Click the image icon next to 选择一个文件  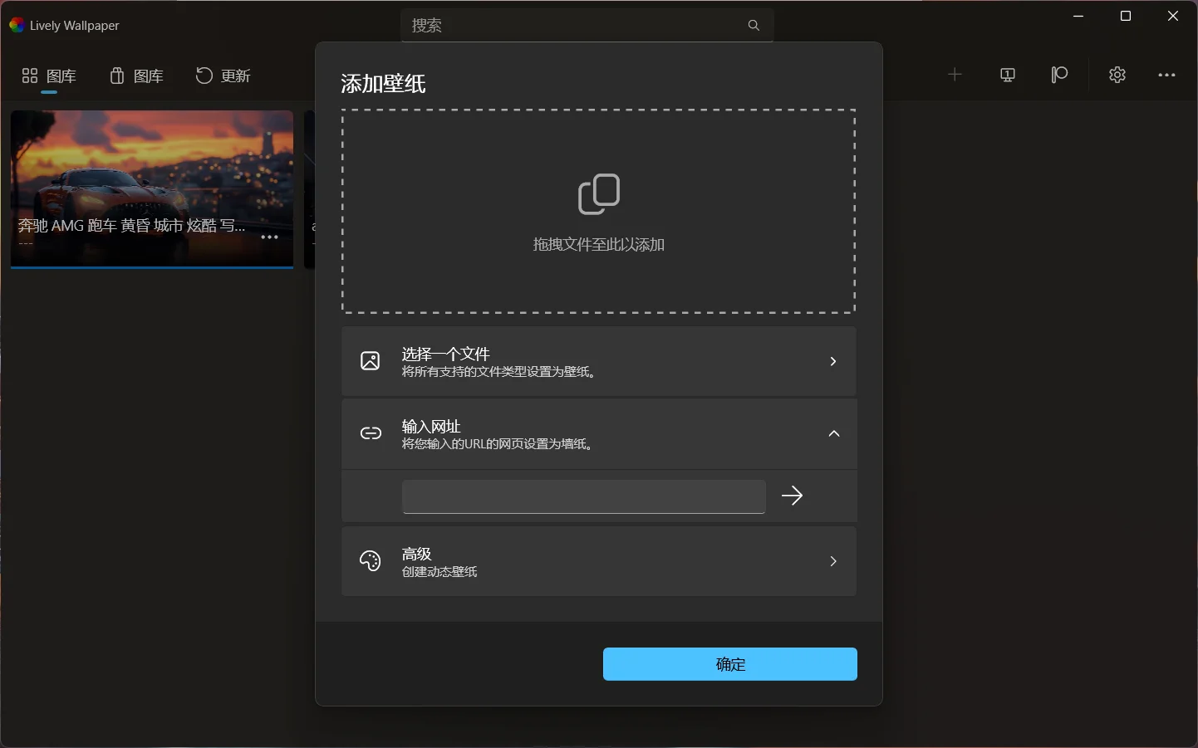click(371, 361)
